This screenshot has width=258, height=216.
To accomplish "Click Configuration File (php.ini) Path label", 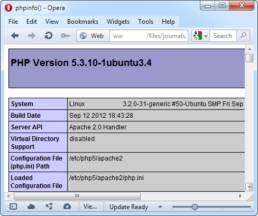I will tap(36, 162).
